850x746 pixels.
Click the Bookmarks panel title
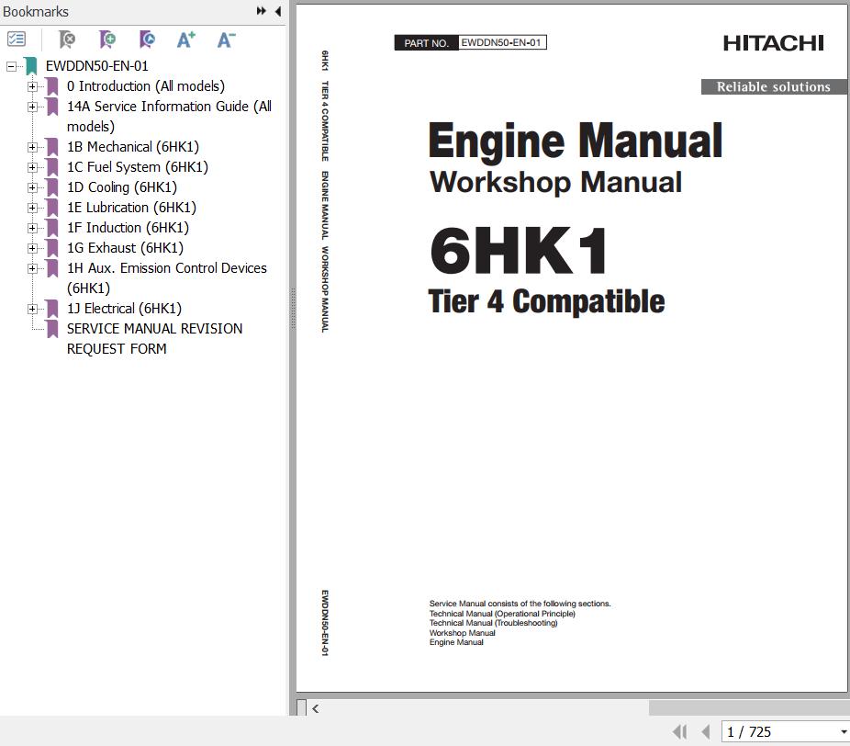(36, 11)
